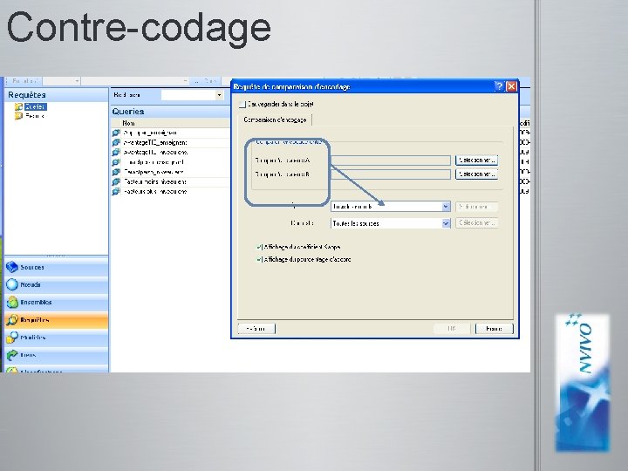The image size is (628, 471).
Task: Click the query icon beside AvantageTIC_enseignant
Action: click(x=116, y=142)
